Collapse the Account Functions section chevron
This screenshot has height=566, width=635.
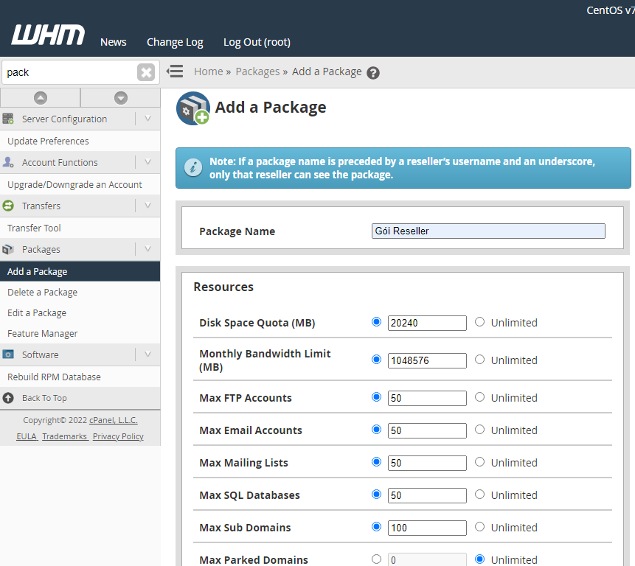[148, 162]
